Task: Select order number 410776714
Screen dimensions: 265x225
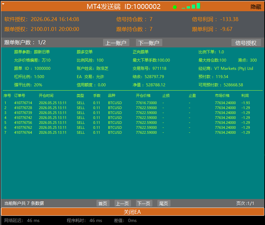Action: click(23, 103)
